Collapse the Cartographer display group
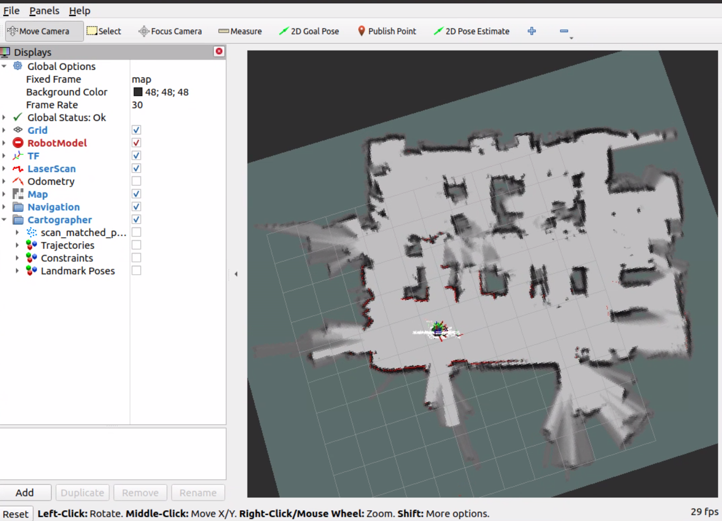The height and width of the screenshot is (521, 722). tap(5, 219)
